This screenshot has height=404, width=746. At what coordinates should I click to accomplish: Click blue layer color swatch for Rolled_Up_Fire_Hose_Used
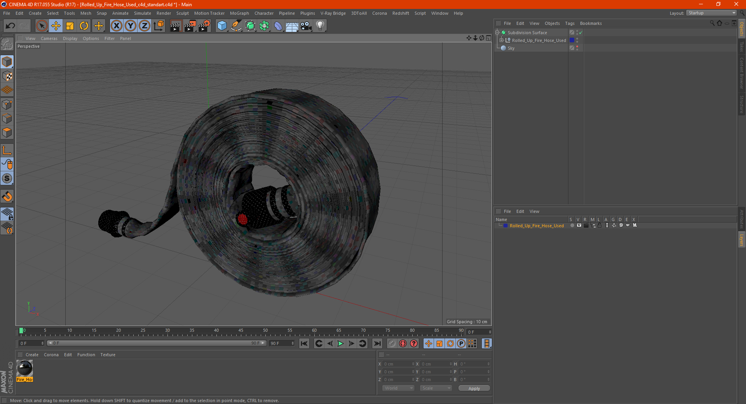(505, 226)
